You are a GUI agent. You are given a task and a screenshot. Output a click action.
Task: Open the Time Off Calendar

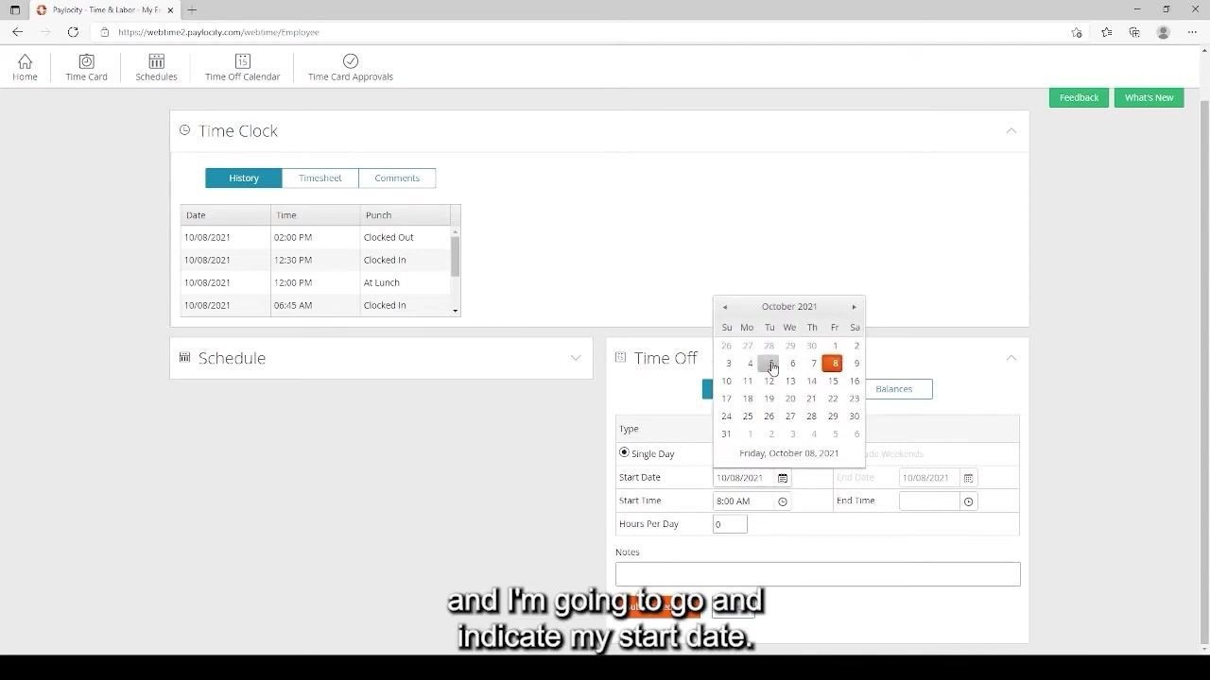point(242,67)
